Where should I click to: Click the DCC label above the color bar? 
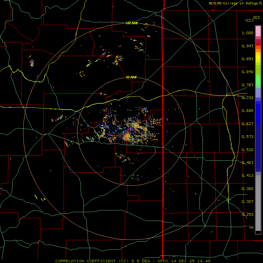(257, 18)
